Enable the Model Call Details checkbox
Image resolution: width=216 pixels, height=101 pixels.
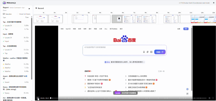coord(18,14)
